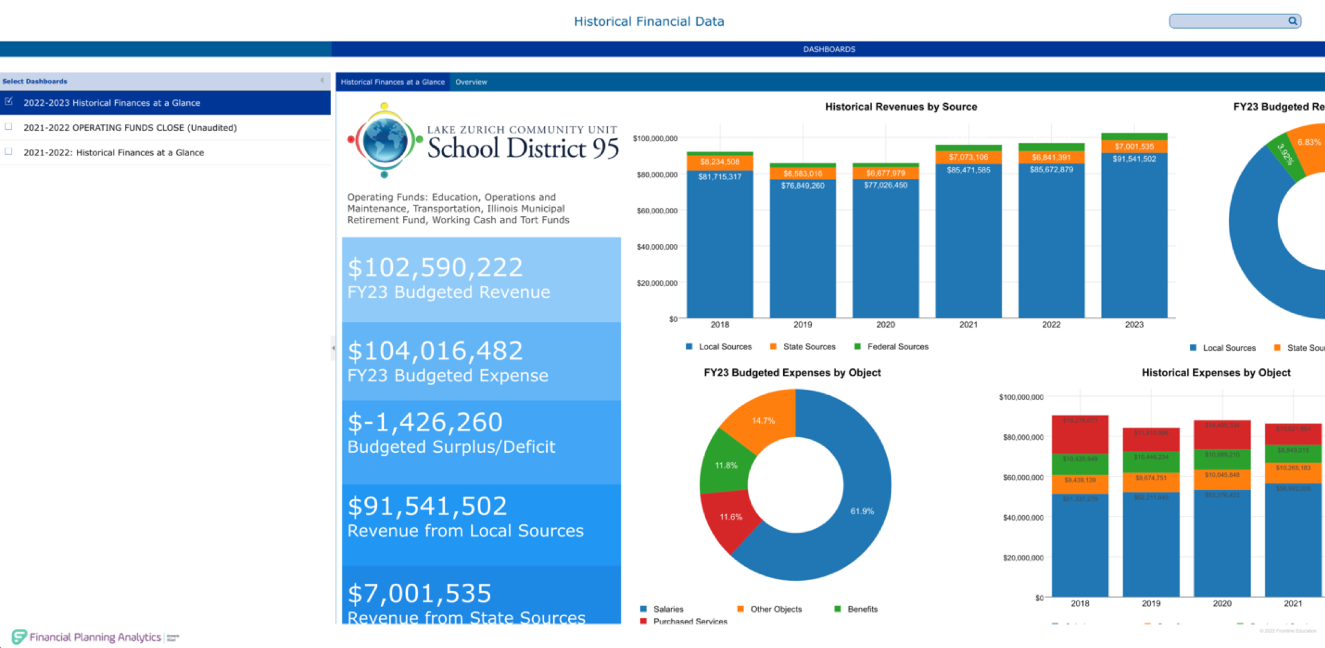This screenshot has width=1325, height=648.
Task: Toggle Benefits legend swatch
Action: (838, 609)
